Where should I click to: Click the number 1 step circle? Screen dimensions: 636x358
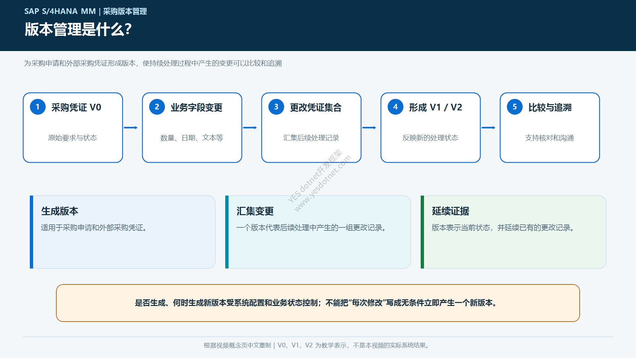coord(38,107)
